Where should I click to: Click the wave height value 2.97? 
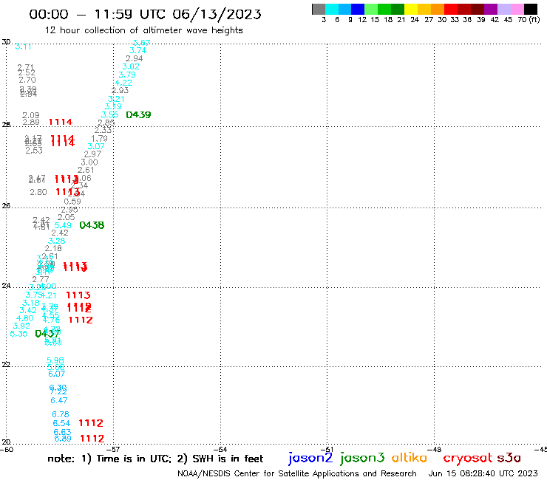[x=92, y=154]
